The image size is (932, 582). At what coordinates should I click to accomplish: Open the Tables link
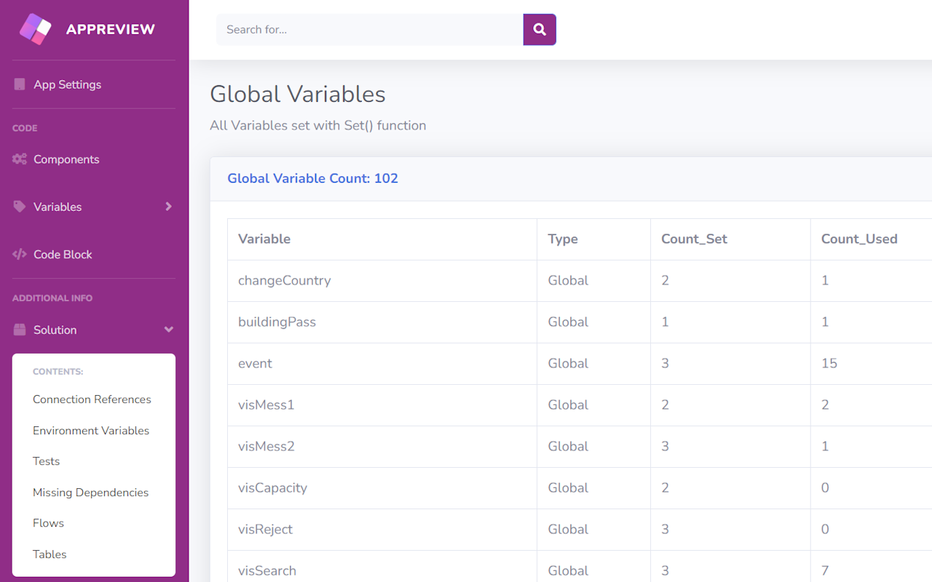pyautogui.click(x=50, y=554)
